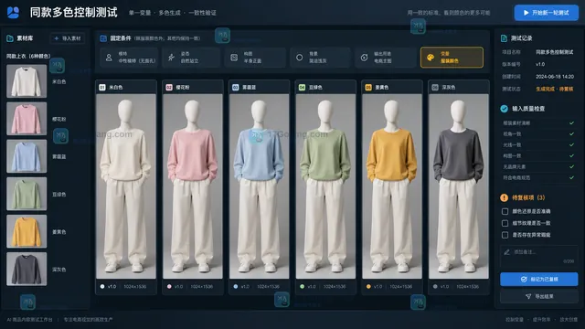Screen dimensions: 585x329
Task: Click the 02 badge on 樱花粉 card
Action: pos(169,88)
